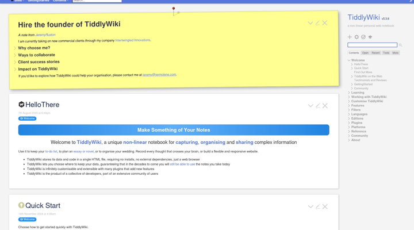Open more actions chevron on Quick Start tiddler

[x=310, y=207]
